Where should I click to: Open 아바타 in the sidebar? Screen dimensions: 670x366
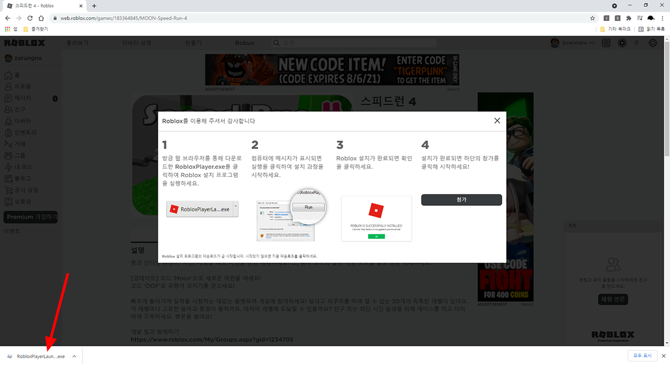pos(18,121)
